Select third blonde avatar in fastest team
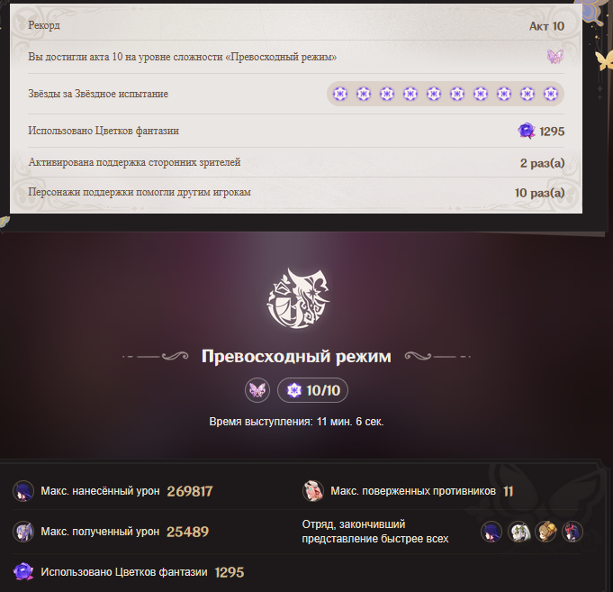613x592 pixels. [x=545, y=532]
